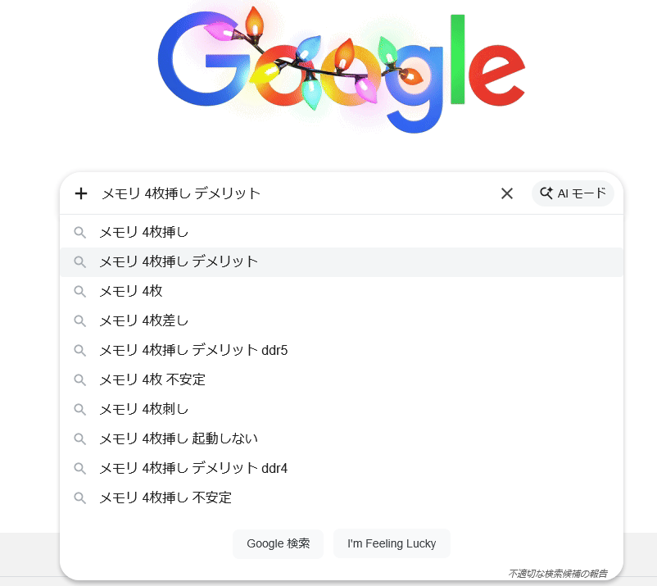Select suggestion メモリ 4枚挿し デメリット
The width and height of the screenshot is (657, 586).
pos(179,262)
